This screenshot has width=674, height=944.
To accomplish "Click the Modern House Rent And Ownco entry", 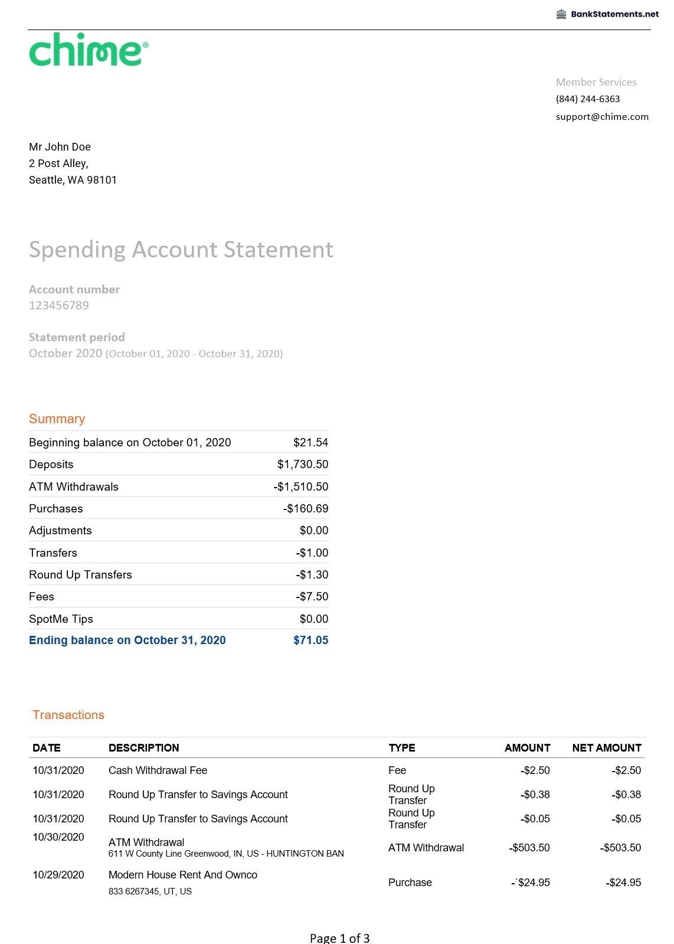I will [182, 874].
